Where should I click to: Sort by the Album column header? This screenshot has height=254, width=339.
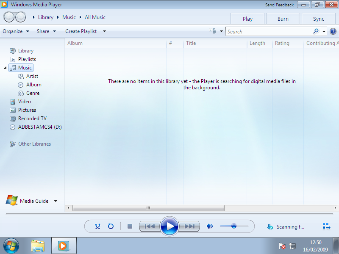click(116, 43)
